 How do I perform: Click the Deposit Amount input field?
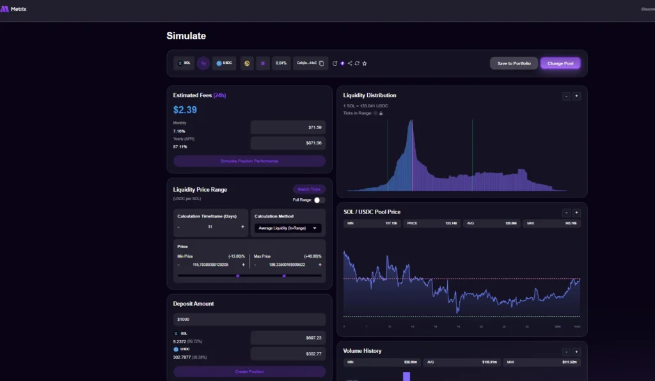pyautogui.click(x=249, y=319)
